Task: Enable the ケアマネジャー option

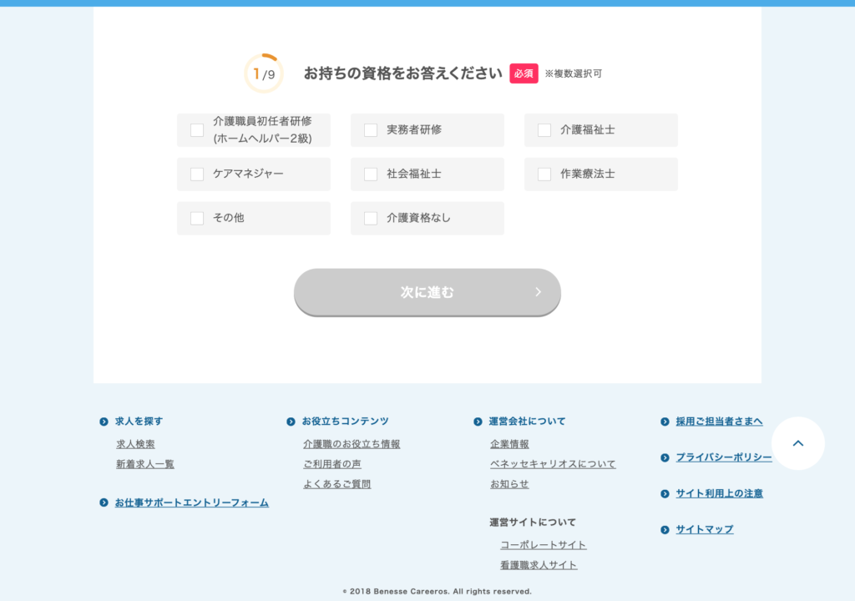Action: click(197, 174)
